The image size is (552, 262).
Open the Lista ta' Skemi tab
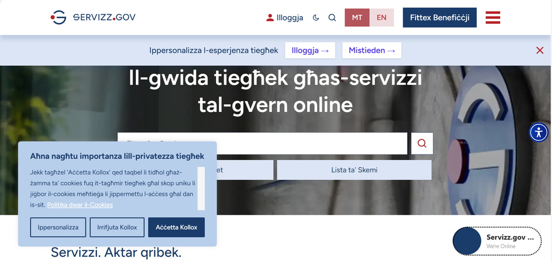354,170
